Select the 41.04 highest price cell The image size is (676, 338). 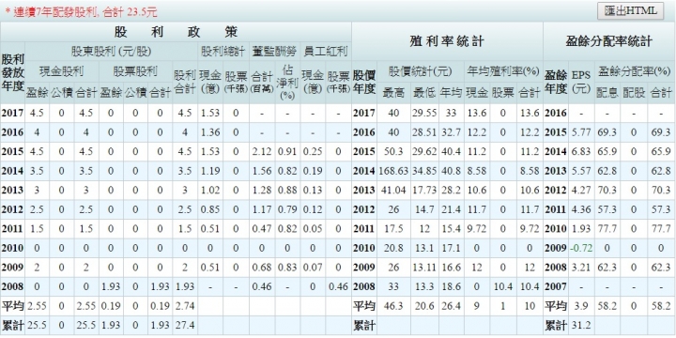393,190
